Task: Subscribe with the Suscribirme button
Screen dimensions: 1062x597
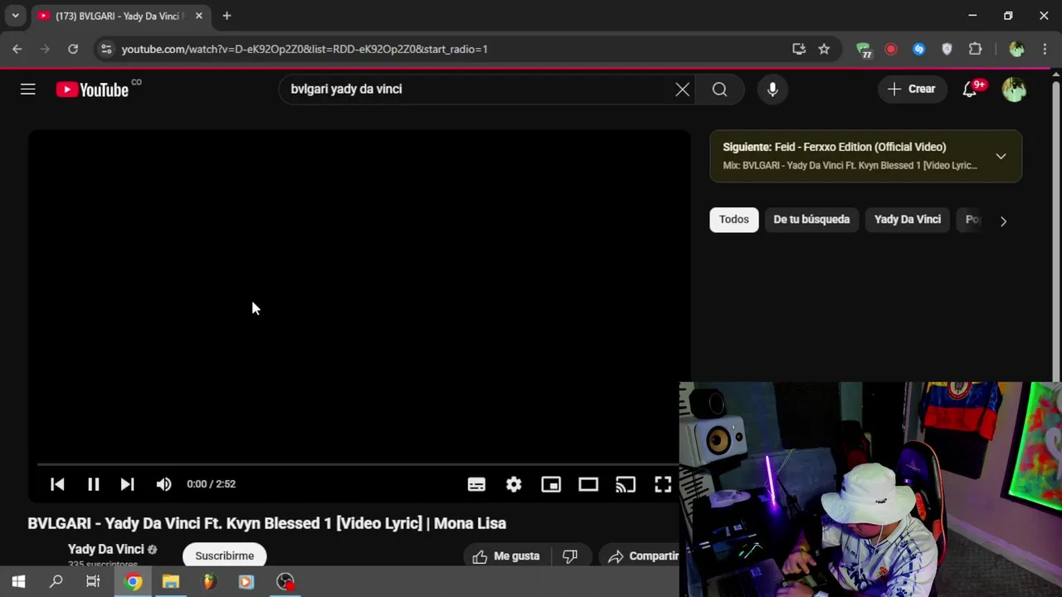Action: coord(225,556)
